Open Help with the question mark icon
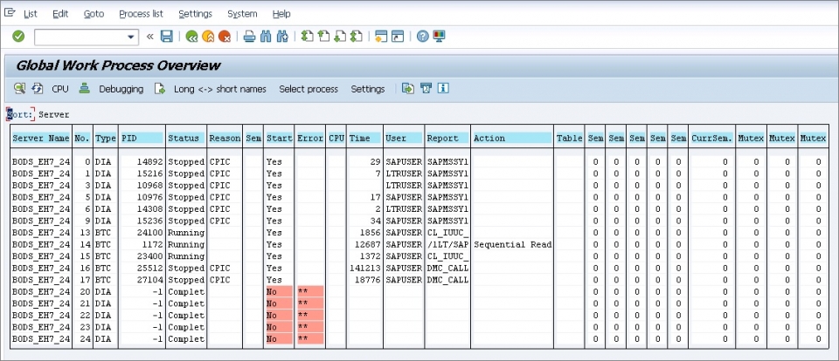Image resolution: width=839 pixels, height=361 pixels. (422, 37)
